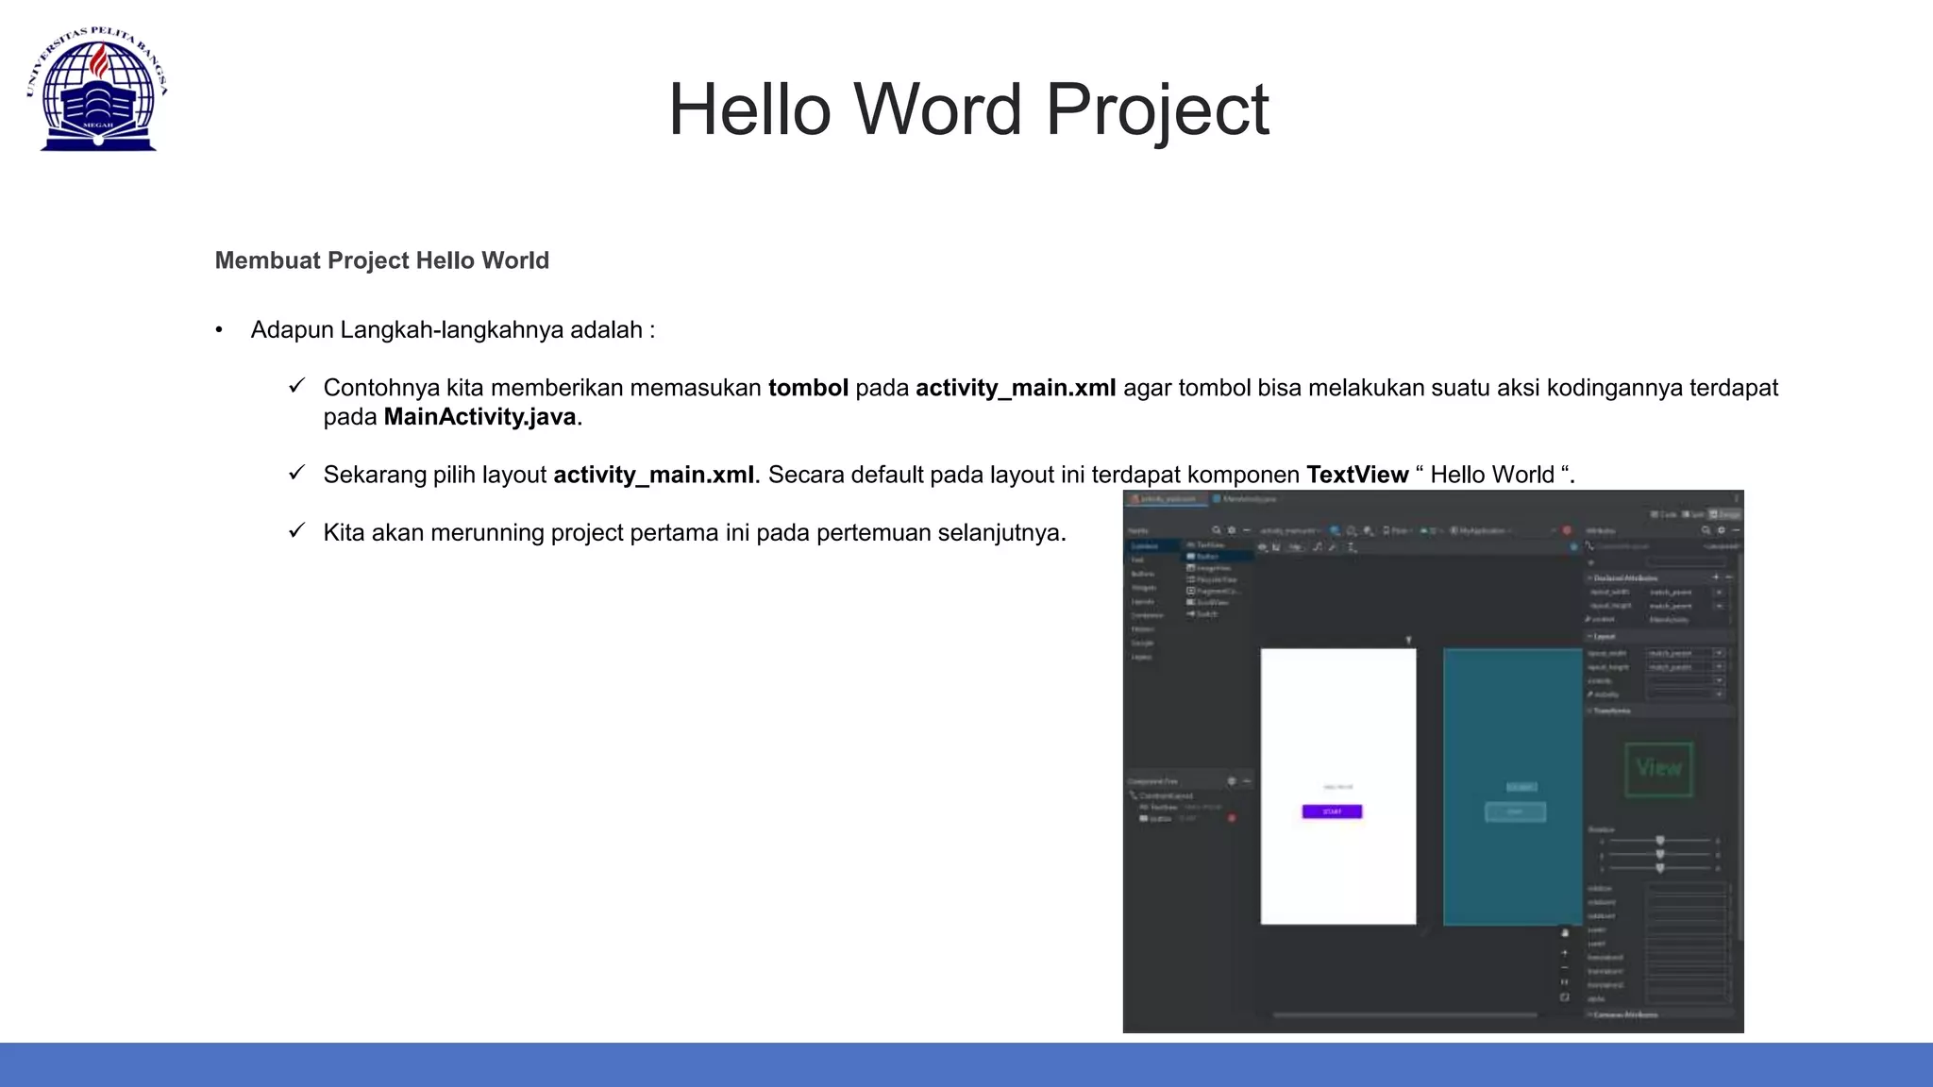The height and width of the screenshot is (1087, 1933).
Task: Select the Buttons palette category
Action: 1143,574
